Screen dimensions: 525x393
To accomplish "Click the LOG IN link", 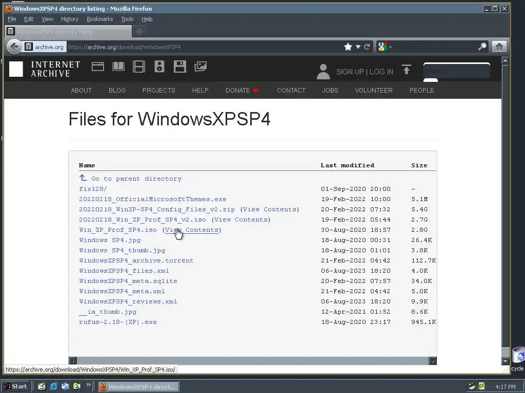I will [x=381, y=72].
